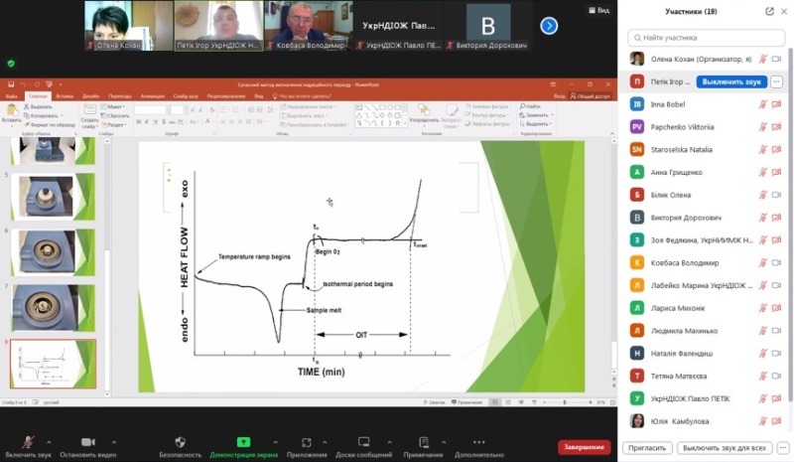This screenshot has width=794, height=462.
Task: Click PowerPoint zoom slider in status bar
Action: click(x=565, y=402)
